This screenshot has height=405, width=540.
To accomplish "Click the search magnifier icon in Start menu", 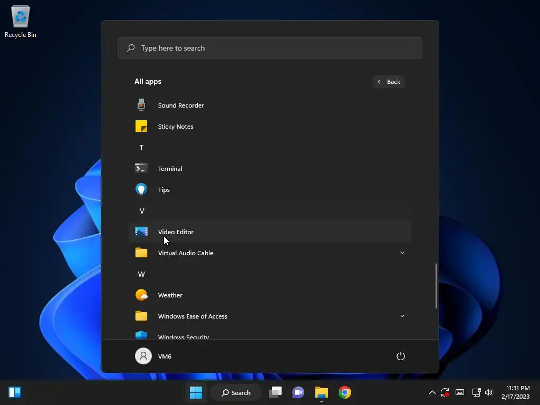I will [x=131, y=48].
